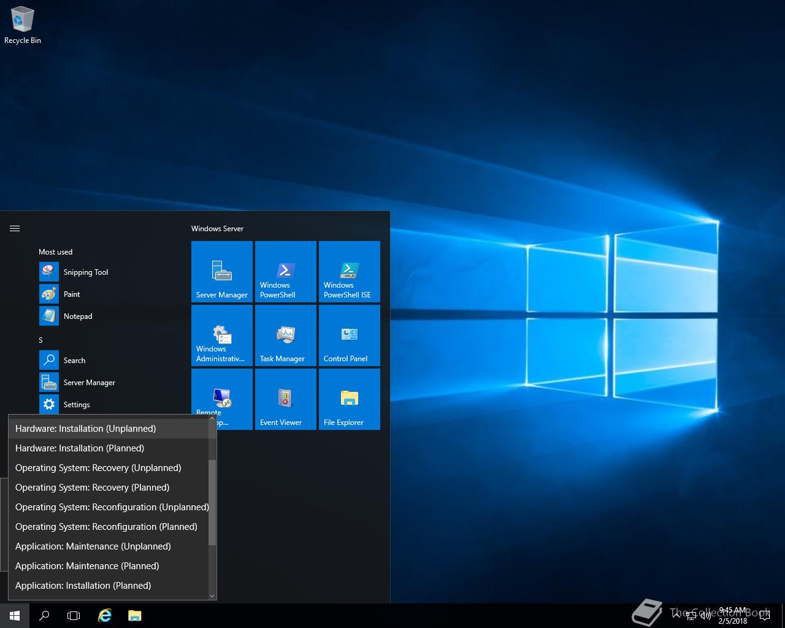Open Task View from the taskbar
This screenshot has width=785, height=628.
(x=74, y=616)
